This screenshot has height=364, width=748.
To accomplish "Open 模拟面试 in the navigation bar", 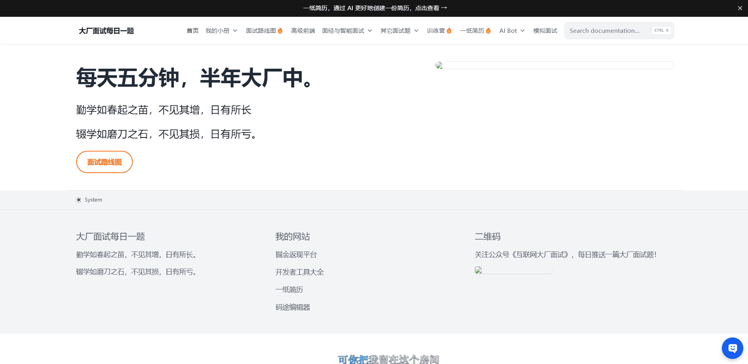I will pos(545,31).
